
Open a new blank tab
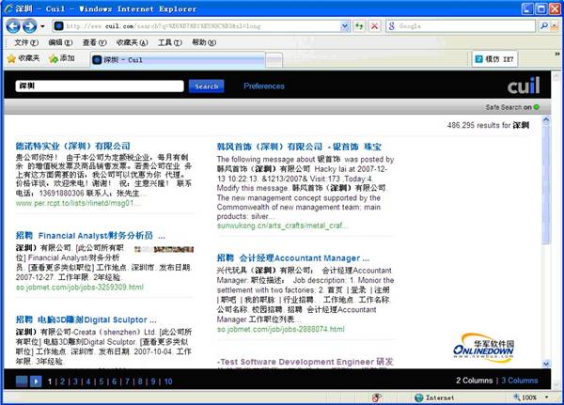point(274,60)
